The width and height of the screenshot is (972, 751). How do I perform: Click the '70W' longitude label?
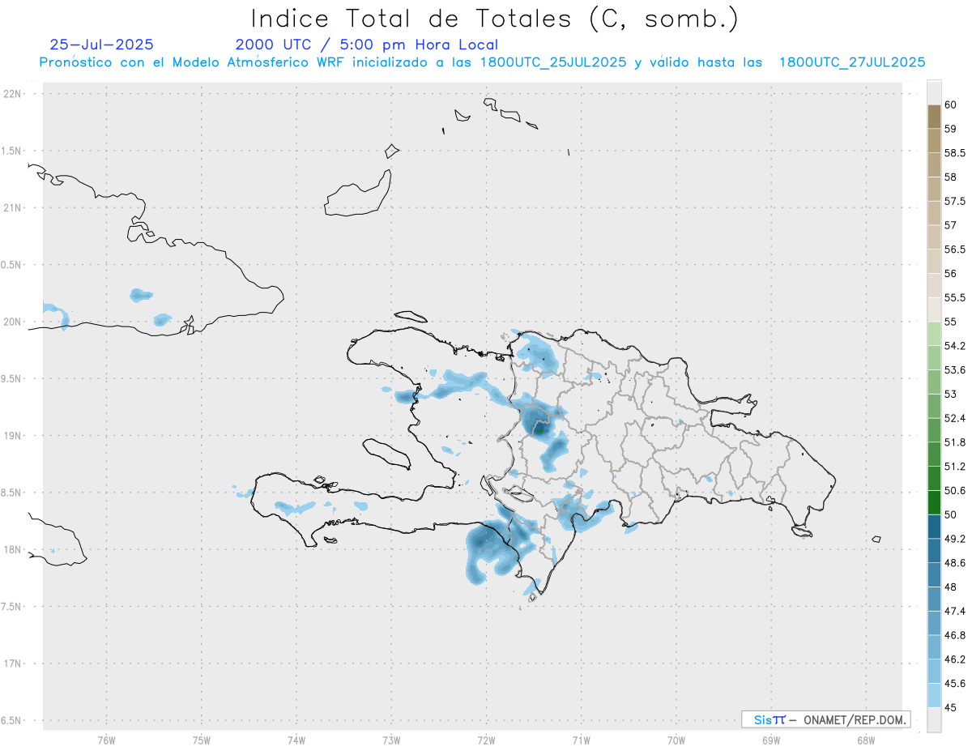pos(676,740)
